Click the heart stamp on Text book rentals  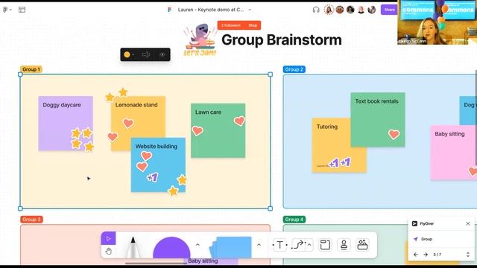coord(394,134)
